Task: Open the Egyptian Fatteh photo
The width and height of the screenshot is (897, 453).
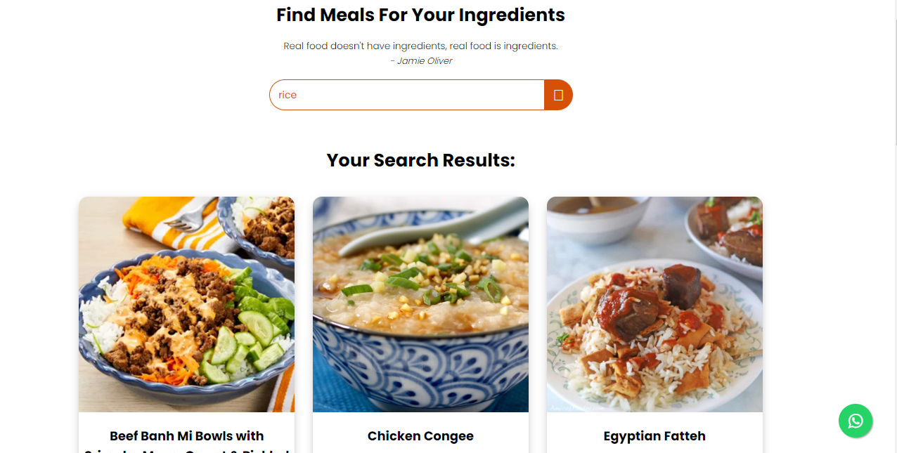Action: pos(654,304)
